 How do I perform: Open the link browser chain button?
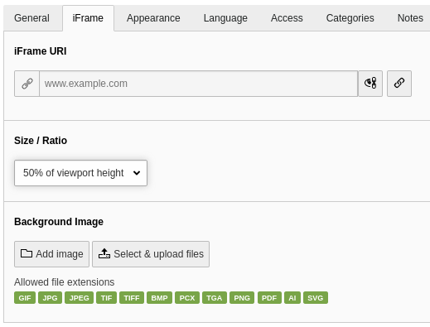399,84
